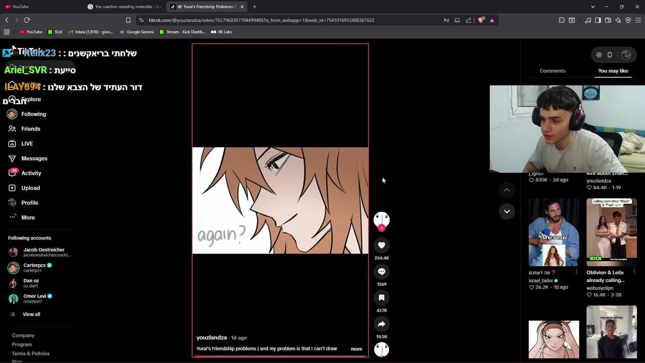Open the 6K Labs bookmark
This screenshot has width=645, height=363.
(221, 32)
